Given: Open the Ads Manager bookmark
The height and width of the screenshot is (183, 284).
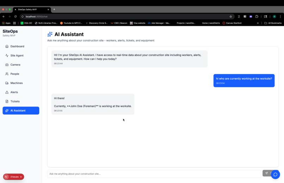Looking at the screenshot, I should [x=159, y=23].
